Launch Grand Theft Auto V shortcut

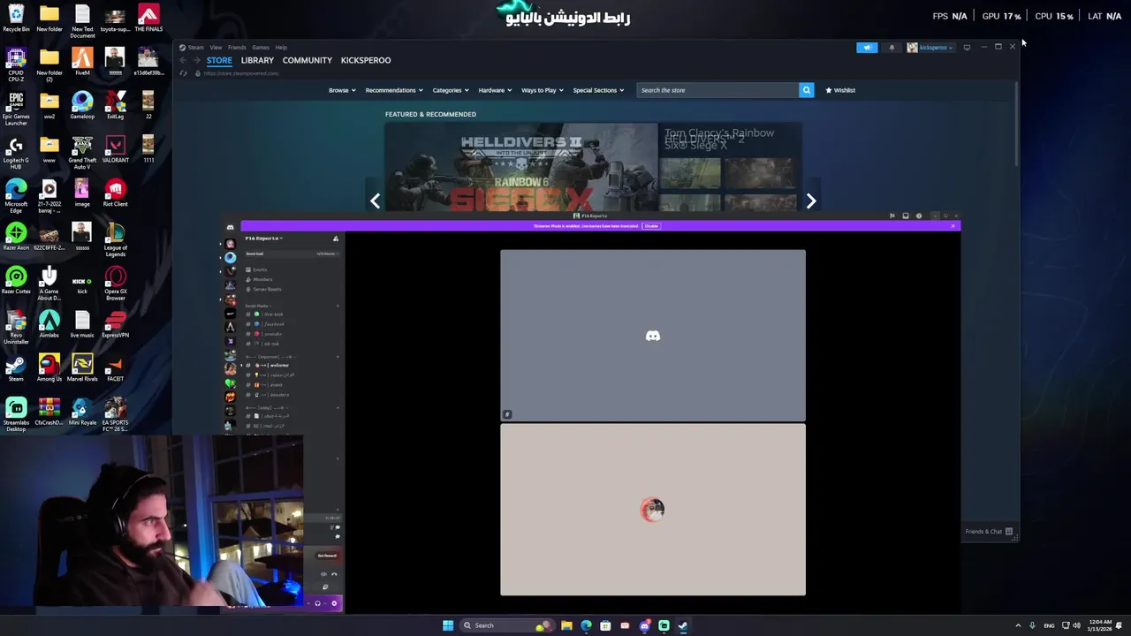[x=82, y=153]
